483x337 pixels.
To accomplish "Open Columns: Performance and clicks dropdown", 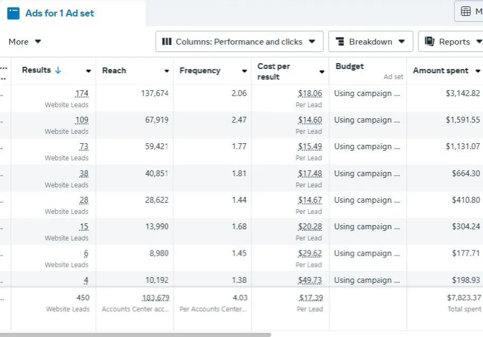I will point(239,41).
